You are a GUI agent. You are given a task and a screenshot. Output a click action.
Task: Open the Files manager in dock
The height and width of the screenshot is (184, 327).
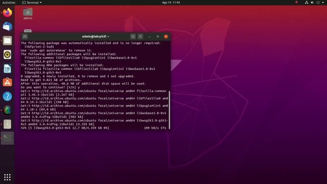(x=7, y=41)
